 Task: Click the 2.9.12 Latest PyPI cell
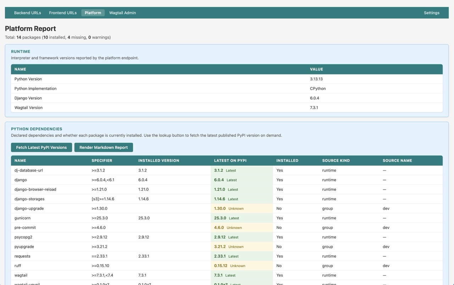(x=242, y=238)
